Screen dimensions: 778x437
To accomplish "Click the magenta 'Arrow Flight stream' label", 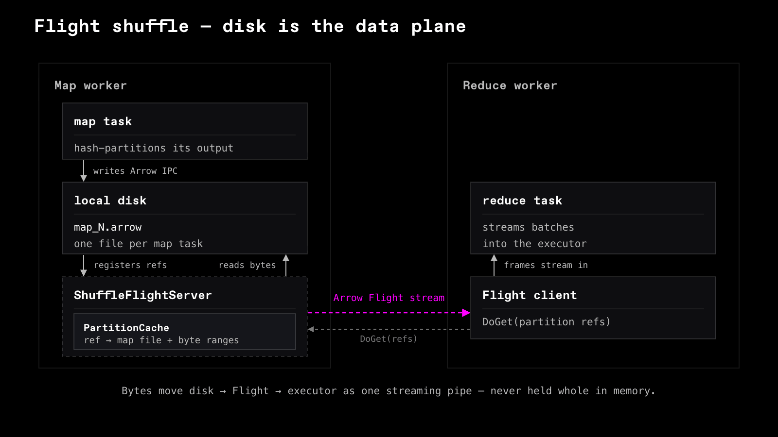I will click(389, 298).
